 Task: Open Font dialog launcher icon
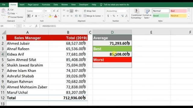point(59,21)
